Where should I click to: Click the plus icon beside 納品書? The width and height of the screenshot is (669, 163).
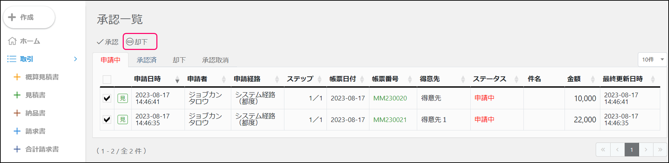tap(17, 113)
